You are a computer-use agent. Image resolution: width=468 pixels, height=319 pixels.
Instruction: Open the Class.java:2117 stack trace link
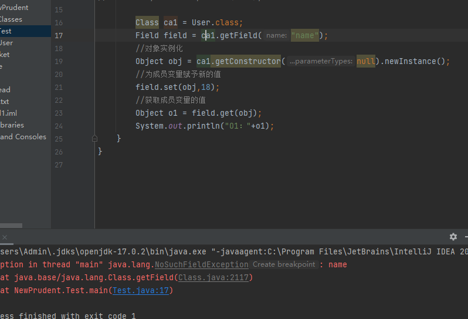coord(213,277)
